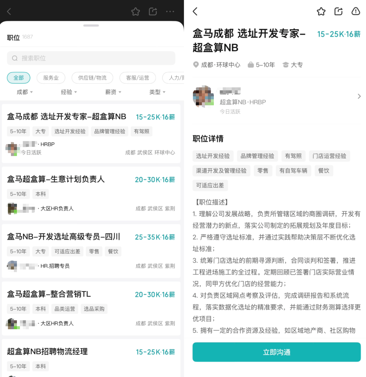The height and width of the screenshot is (377, 366).
Task: Star the company in the dark header
Action: (x=136, y=12)
